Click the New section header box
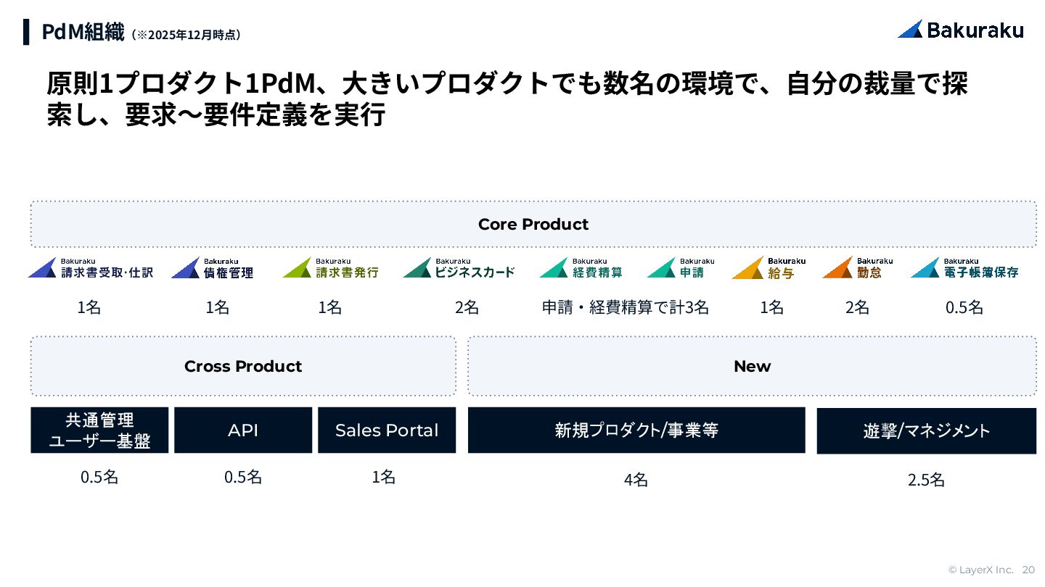This screenshot has width=1045, height=587. click(x=752, y=366)
